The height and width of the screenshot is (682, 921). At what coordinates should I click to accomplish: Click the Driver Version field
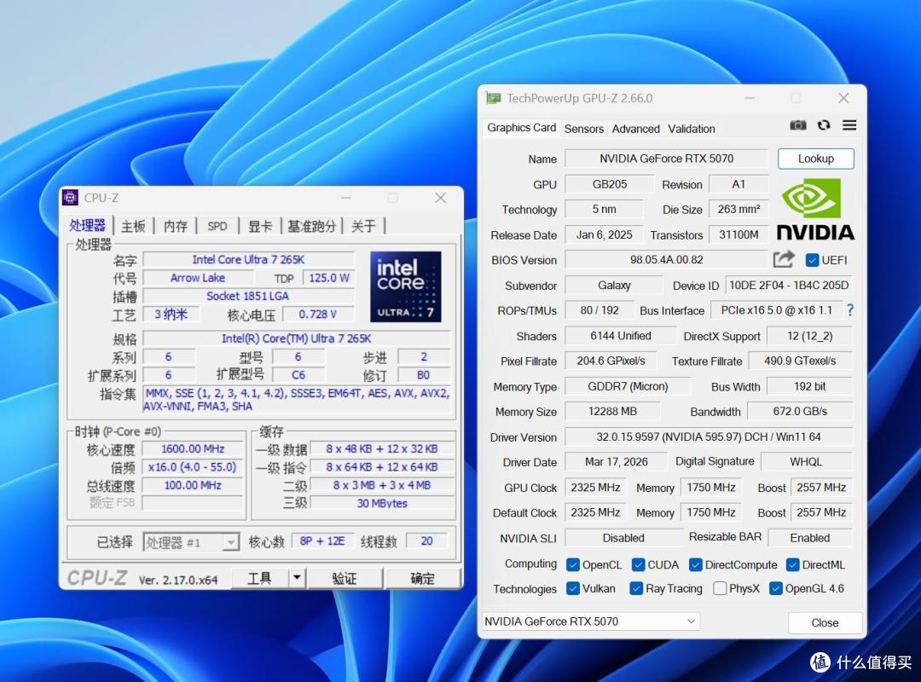709,437
